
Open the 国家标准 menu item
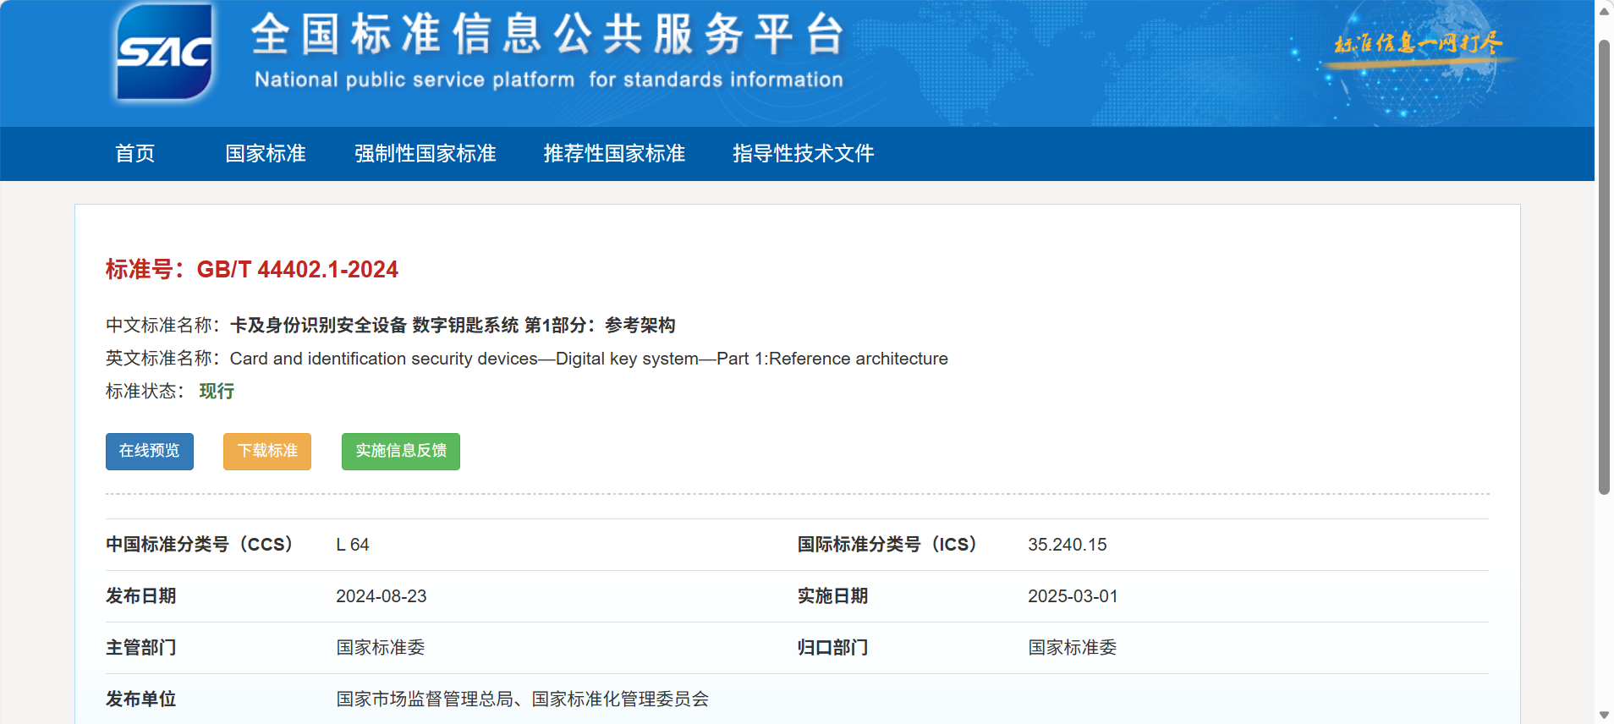266,153
